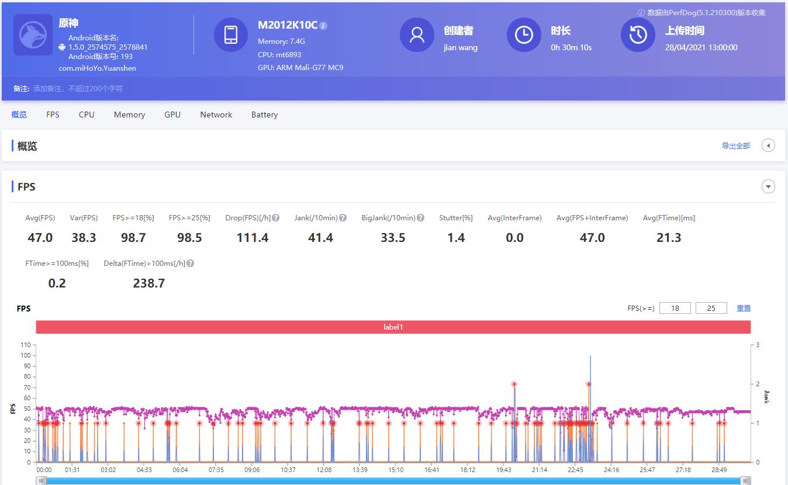
Task: Click the 重置 reset link
Action: pos(743,308)
